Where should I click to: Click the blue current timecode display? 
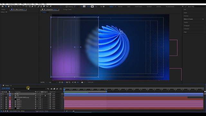(x=6, y=88)
